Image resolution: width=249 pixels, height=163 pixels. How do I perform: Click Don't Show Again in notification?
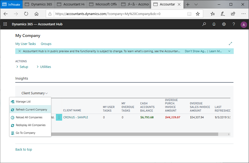(x=195, y=51)
